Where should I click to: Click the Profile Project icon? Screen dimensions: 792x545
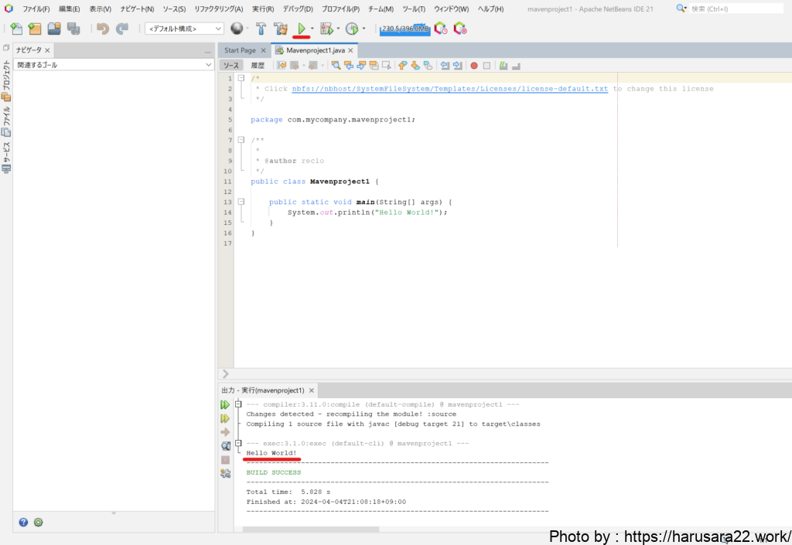tap(352, 29)
